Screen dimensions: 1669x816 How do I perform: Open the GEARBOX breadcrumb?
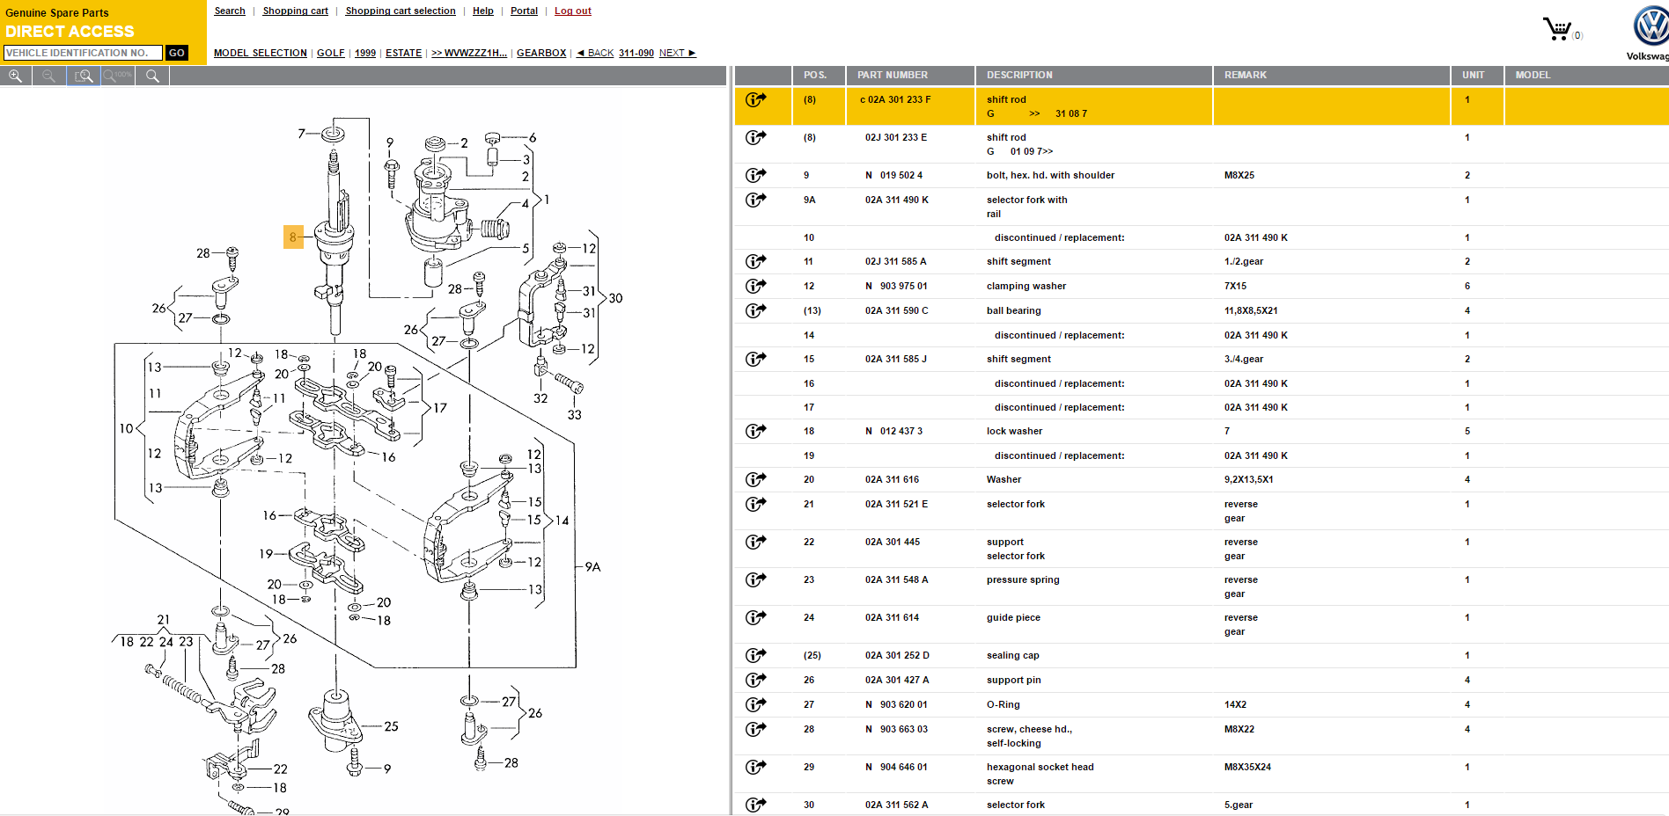[541, 53]
